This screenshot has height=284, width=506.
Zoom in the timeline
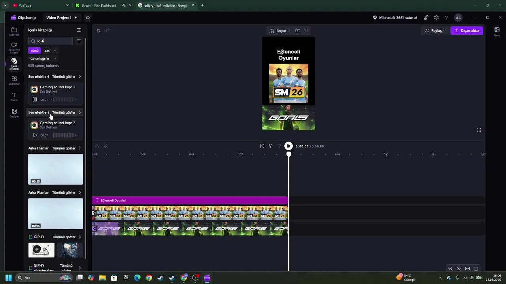pyautogui.click(x=459, y=269)
